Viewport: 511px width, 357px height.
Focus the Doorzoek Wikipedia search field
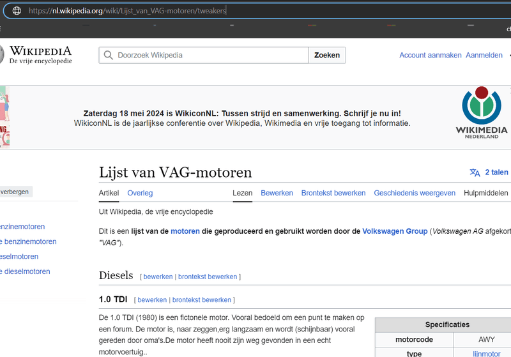[x=204, y=55]
